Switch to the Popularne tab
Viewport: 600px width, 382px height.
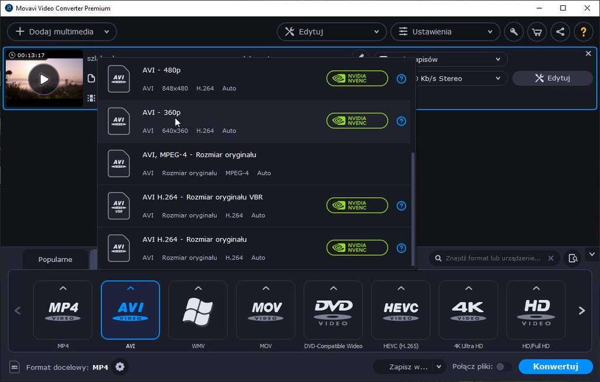pyautogui.click(x=55, y=259)
